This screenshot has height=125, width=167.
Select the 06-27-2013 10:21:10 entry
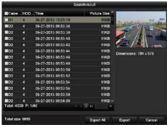coord(57,20)
